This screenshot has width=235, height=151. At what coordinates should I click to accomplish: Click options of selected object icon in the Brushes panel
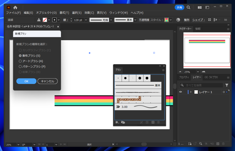point(147,122)
